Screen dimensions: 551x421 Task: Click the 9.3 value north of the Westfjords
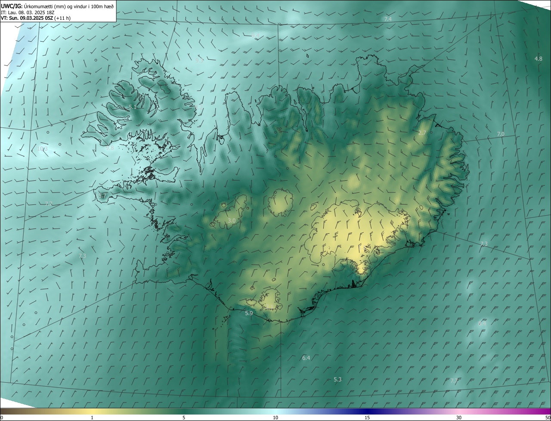pyautogui.click(x=199, y=61)
